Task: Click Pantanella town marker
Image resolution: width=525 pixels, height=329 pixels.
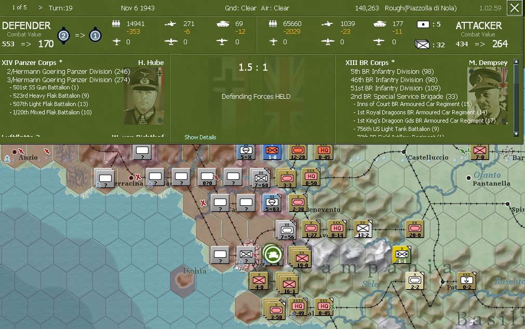Action: [x=469, y=178]
